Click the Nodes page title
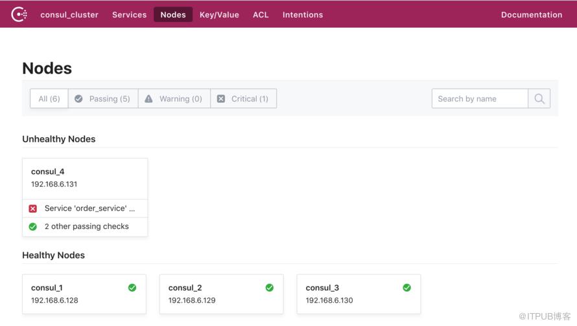Viewport: 577px width, 326px height. (x=47, y=69)
